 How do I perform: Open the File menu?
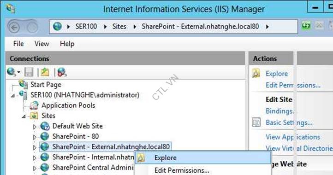coord(18,44)
